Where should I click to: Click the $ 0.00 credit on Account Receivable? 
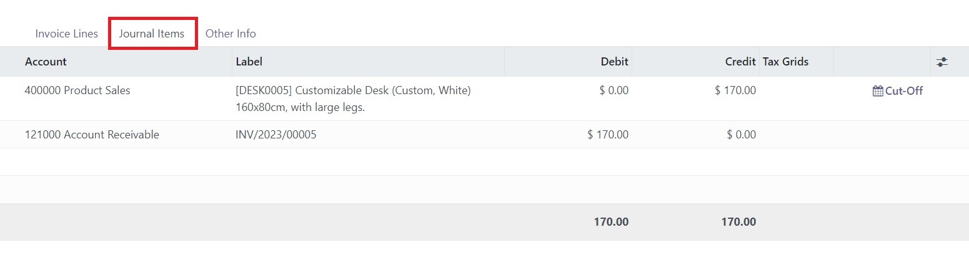[x=741, y=135]
